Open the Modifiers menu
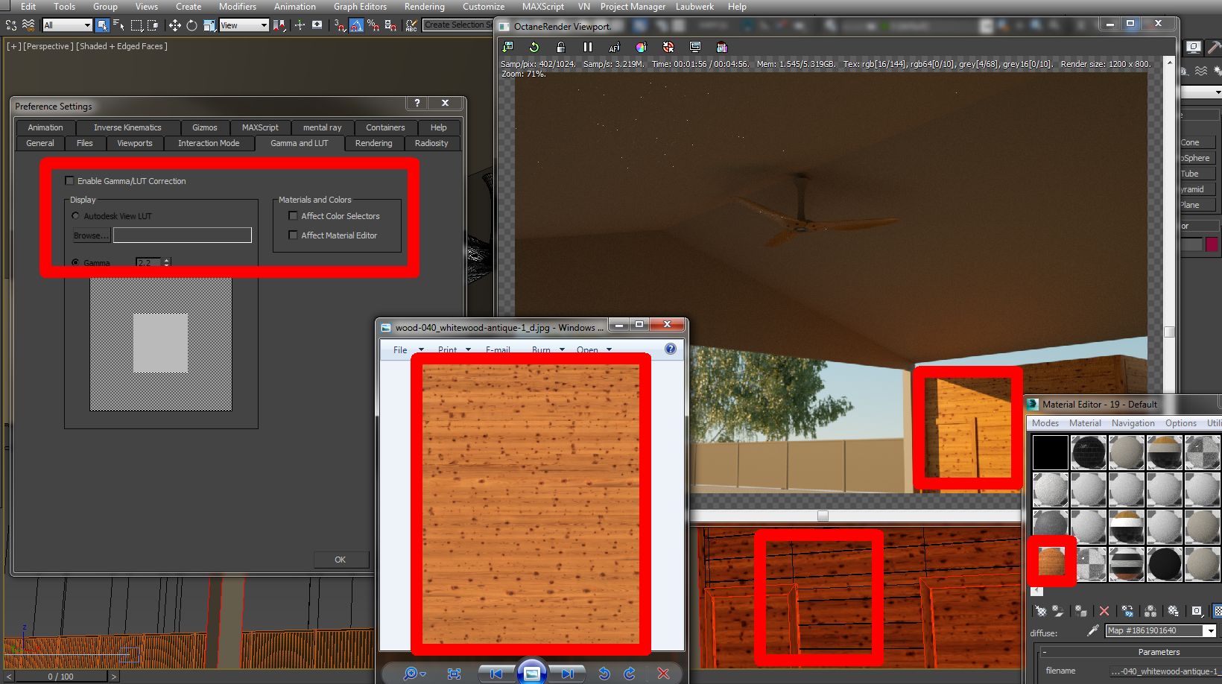The height and width of the screenshot is (684, 1222). point(238,7)
